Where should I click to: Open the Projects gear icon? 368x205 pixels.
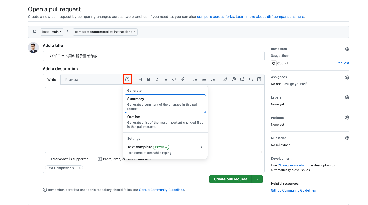tap(347, 118)
